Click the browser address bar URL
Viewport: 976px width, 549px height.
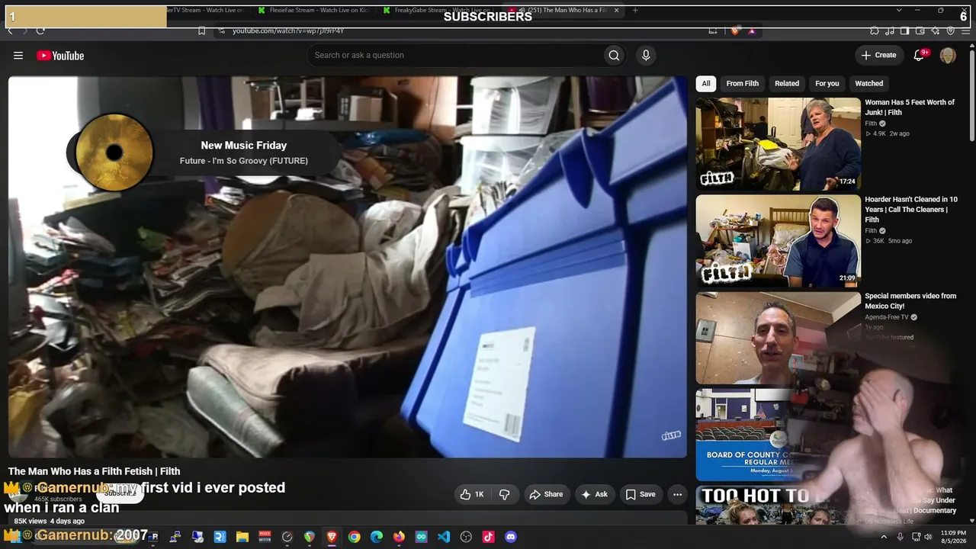[x=288, y=30]
